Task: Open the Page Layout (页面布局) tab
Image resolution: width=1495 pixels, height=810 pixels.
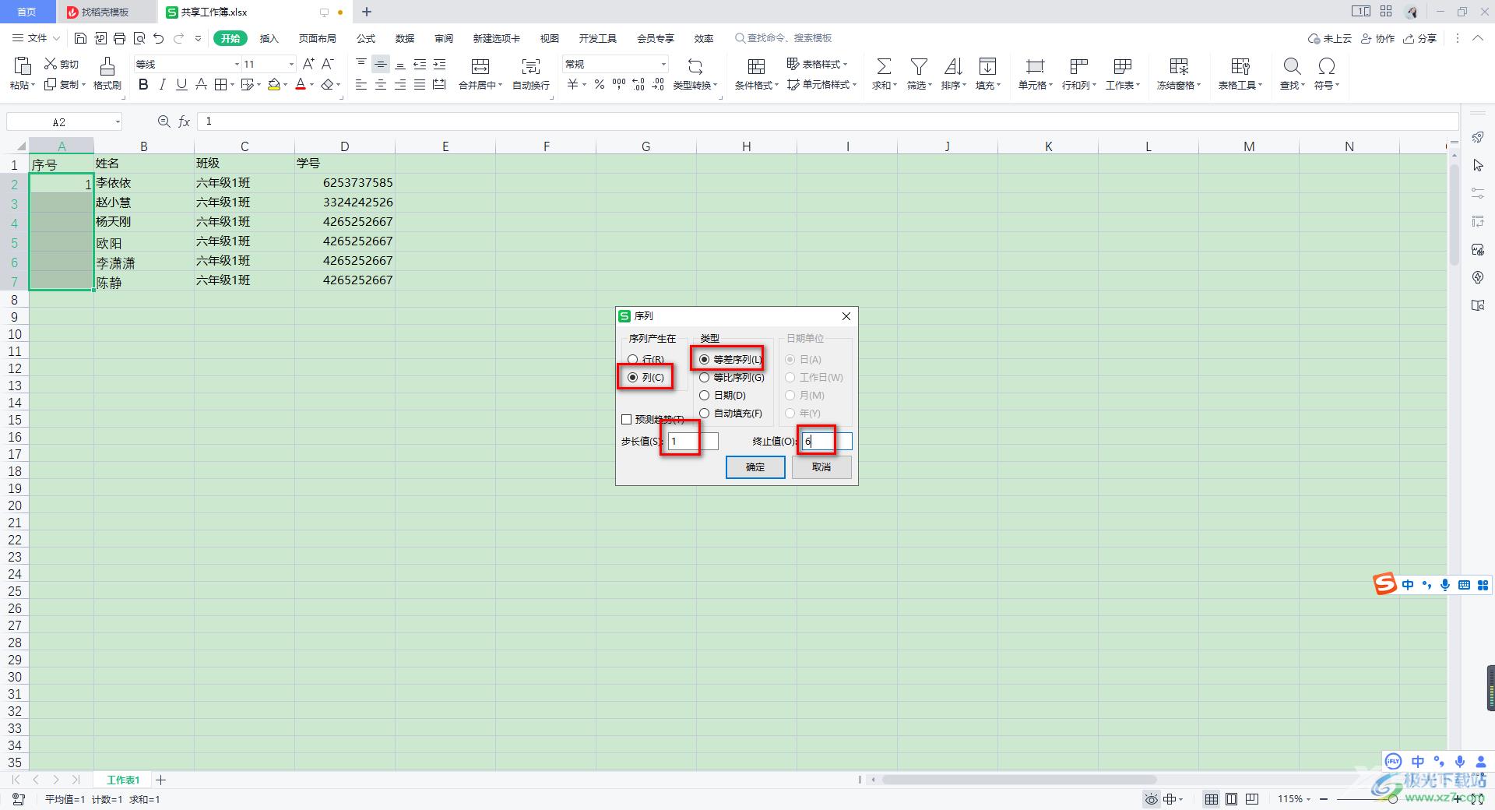Action: [x=318, y=38]
